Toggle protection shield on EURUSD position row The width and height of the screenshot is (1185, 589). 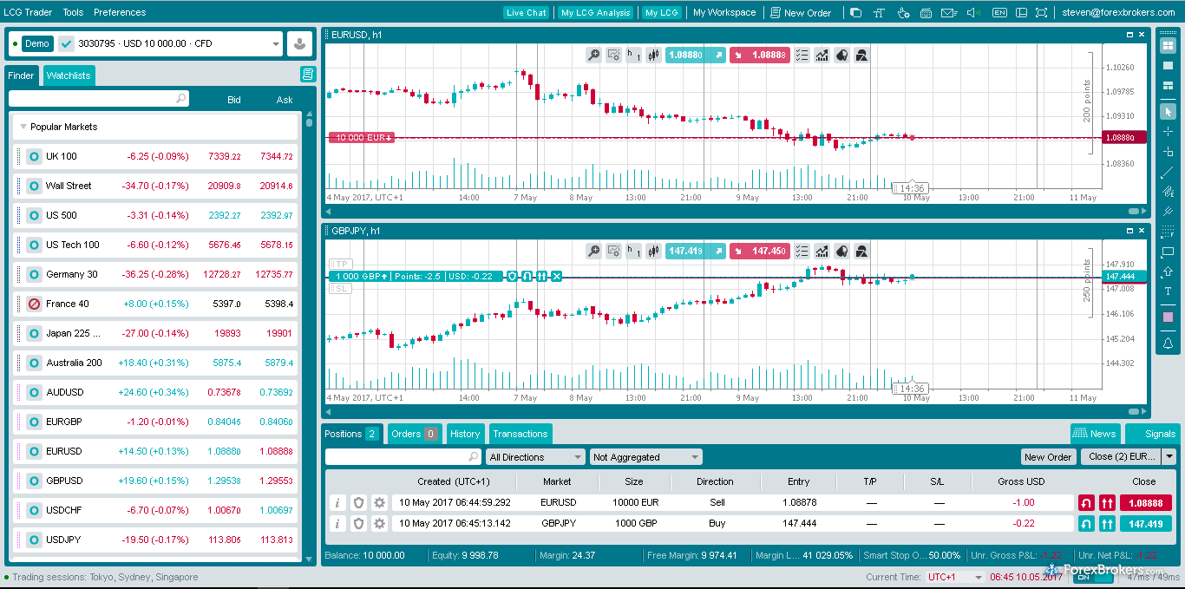tap(358, 502)
